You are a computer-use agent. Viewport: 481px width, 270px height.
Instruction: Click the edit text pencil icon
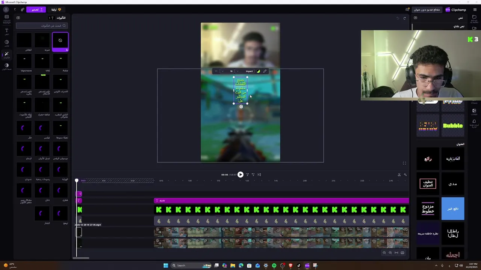point(265,71)
